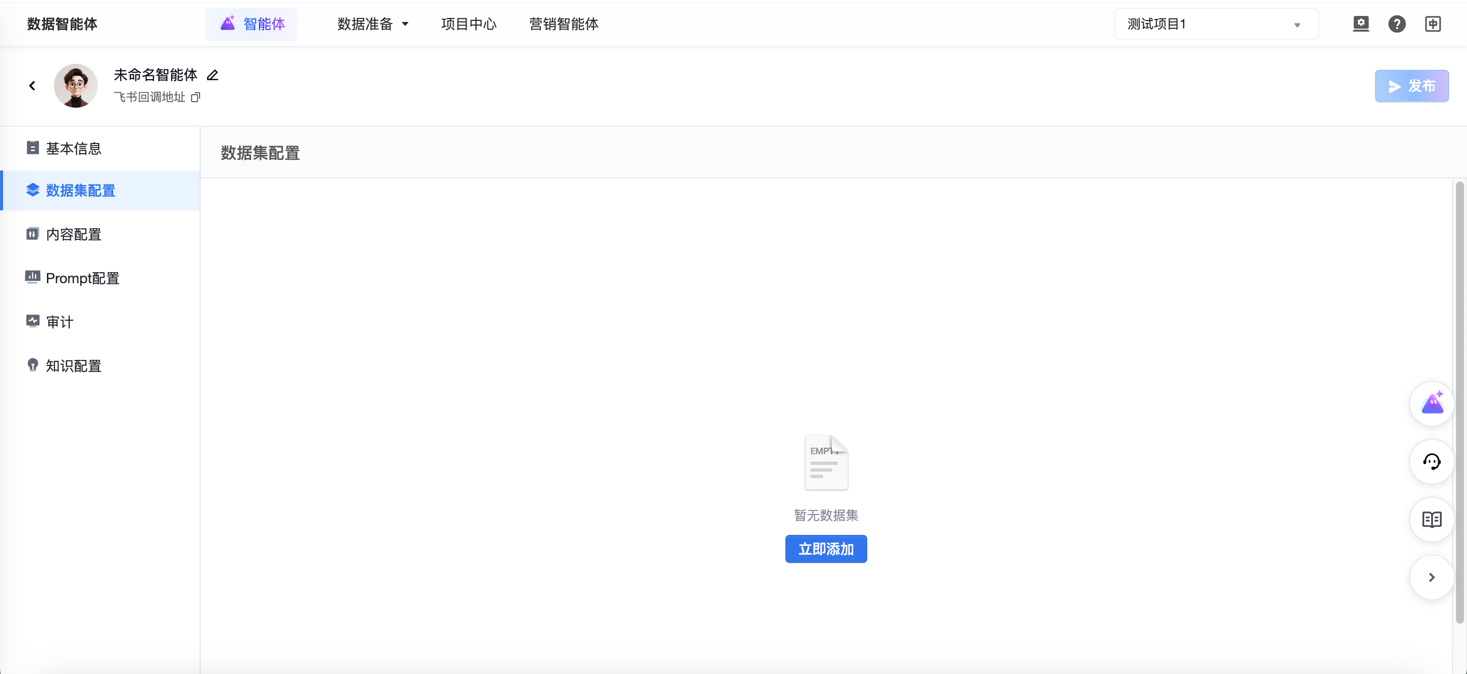
Task: Open the floating AI assistant bubble
Action: pos(1431,403)
